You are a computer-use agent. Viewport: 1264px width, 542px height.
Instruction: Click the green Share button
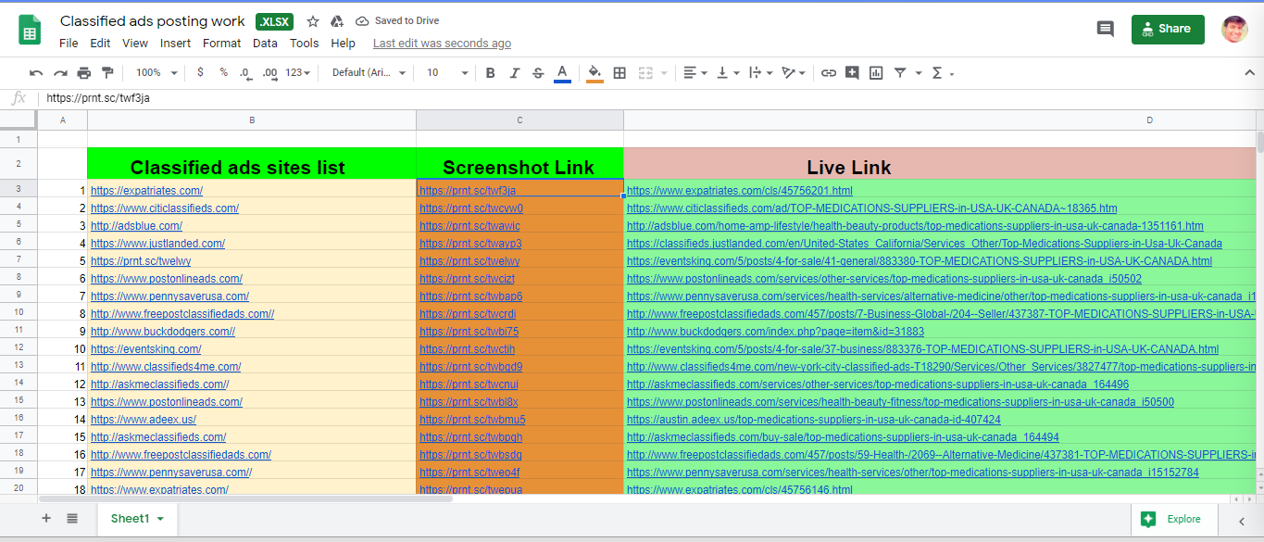[x=1167, y=29]
